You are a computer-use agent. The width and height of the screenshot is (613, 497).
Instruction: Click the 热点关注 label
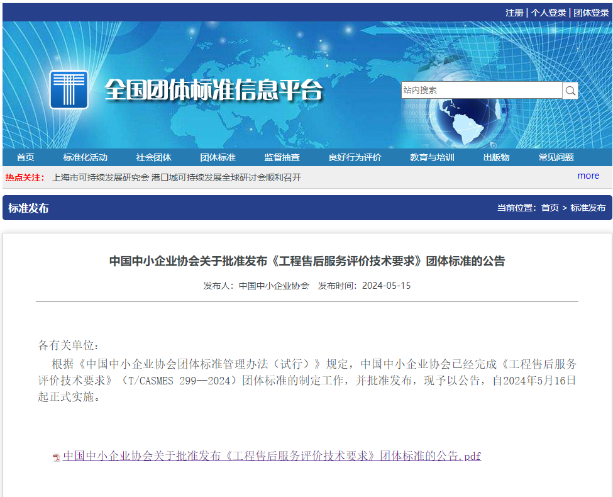(25, 177)
